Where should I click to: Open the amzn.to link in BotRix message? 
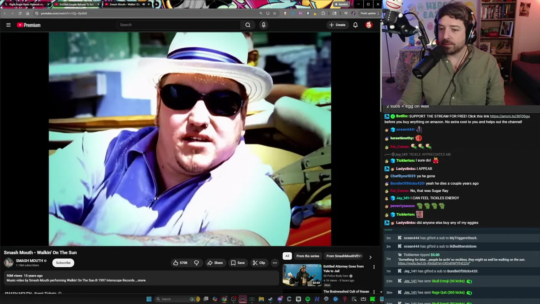pos(510,116)
